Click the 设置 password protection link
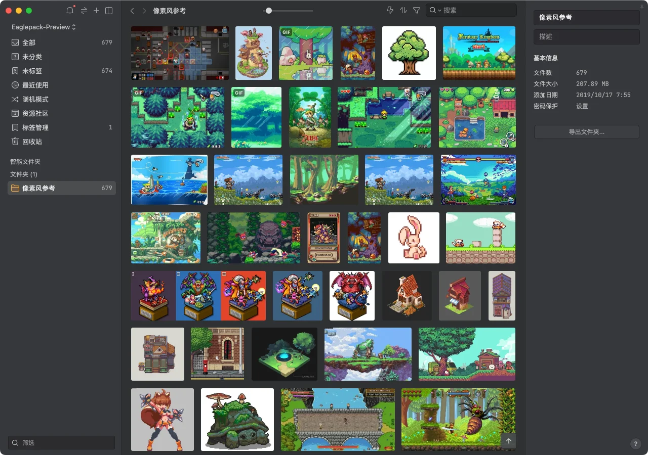 coord(582,106)
